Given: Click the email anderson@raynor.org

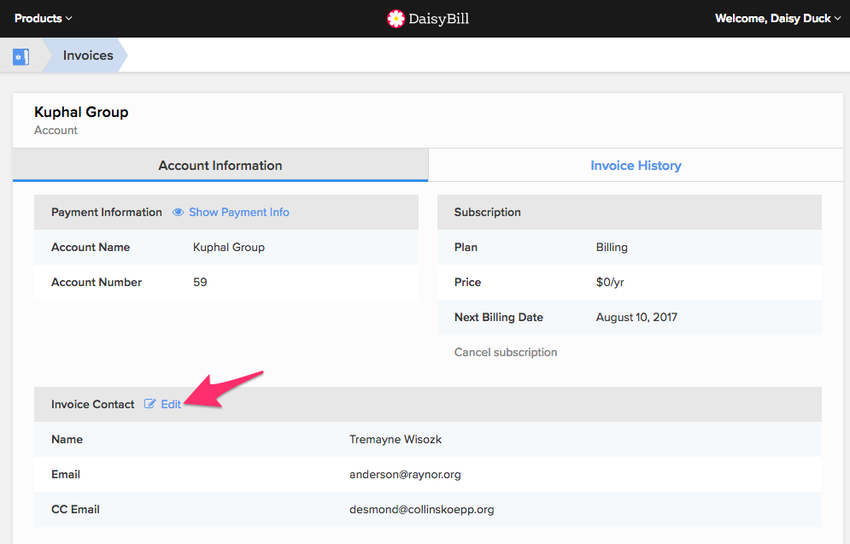Looking at the screenshot, I should [x=405, y=475].
